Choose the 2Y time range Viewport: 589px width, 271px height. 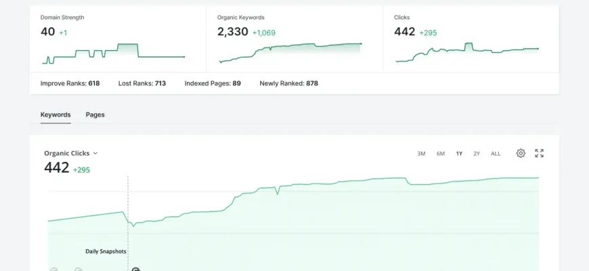(x=477, y=154)
